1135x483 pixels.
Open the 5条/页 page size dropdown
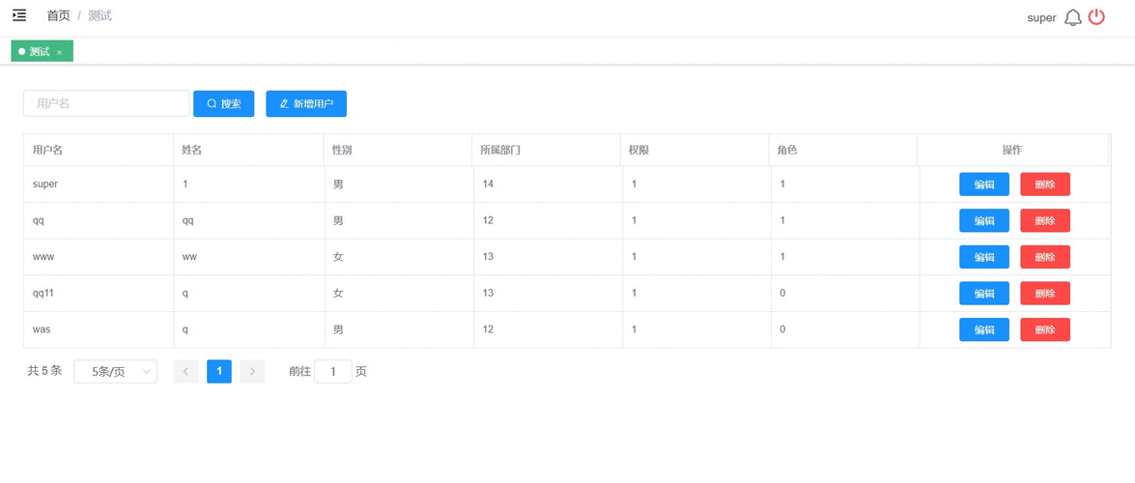[x=115, y=371]
